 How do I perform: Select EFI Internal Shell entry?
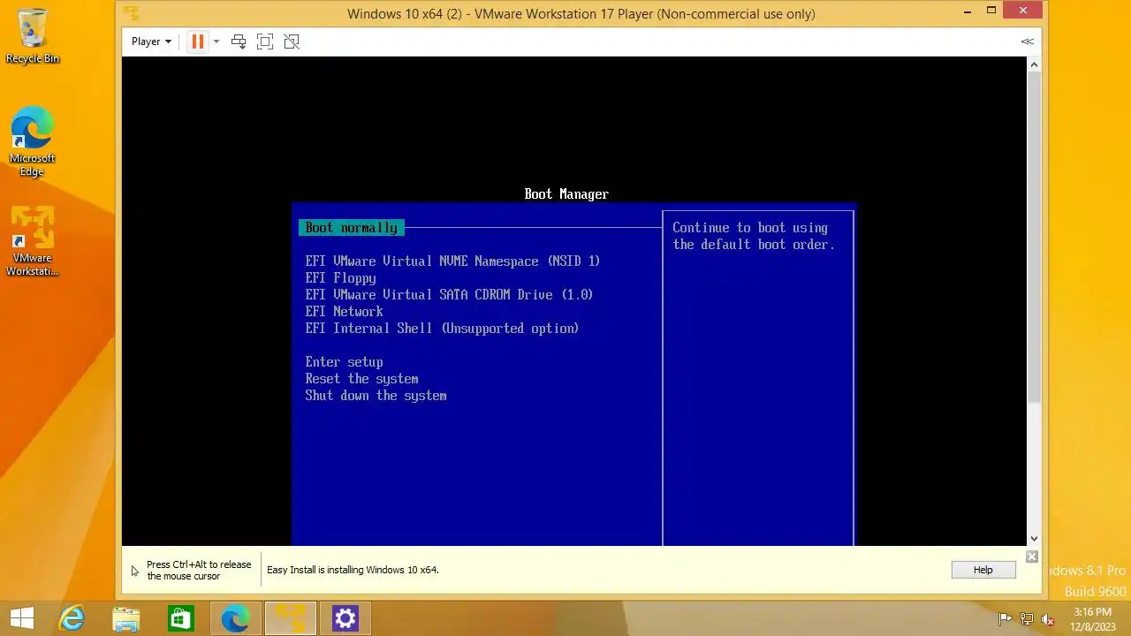[442, 329]
